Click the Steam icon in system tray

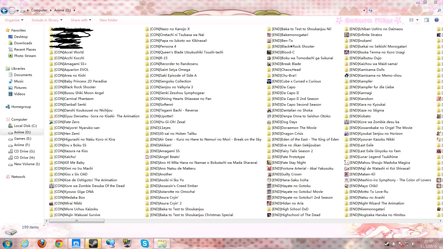pos(387,244)
